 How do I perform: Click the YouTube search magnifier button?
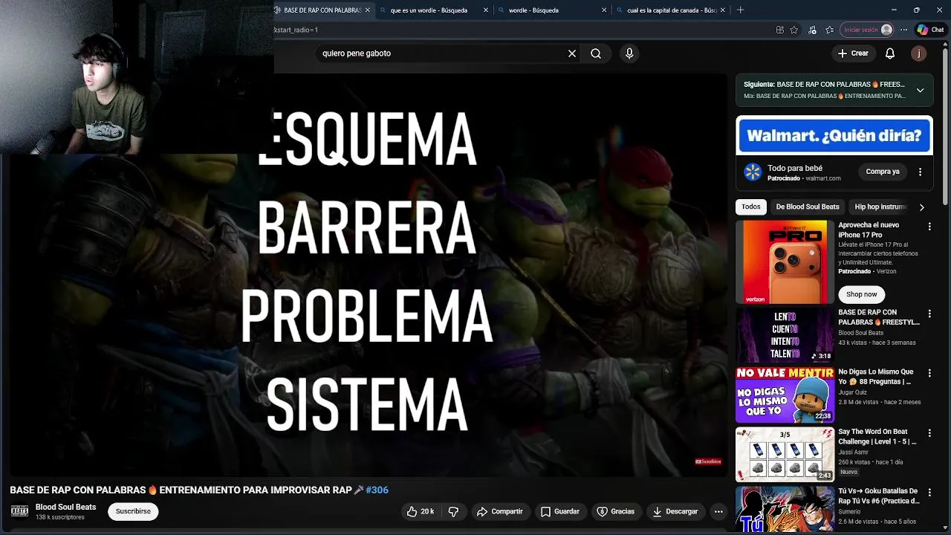pyautogui.click(x=596, y=53)
